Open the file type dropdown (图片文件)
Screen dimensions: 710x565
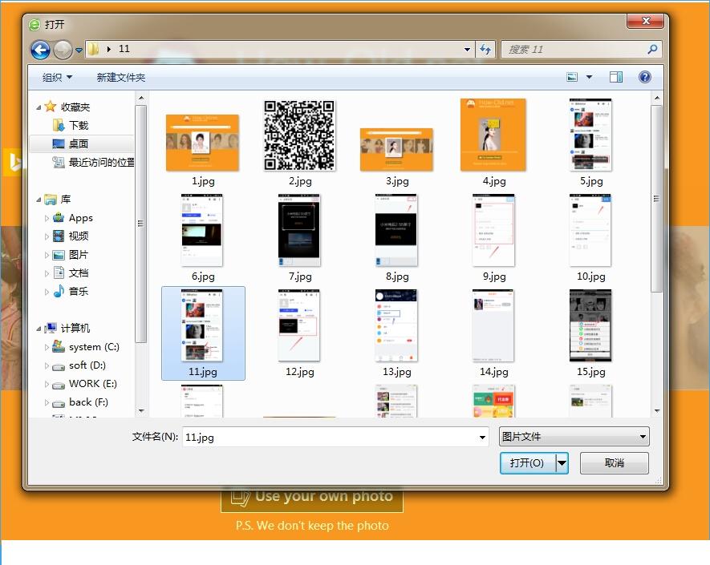pyautogui.click(x=574, y=437)
